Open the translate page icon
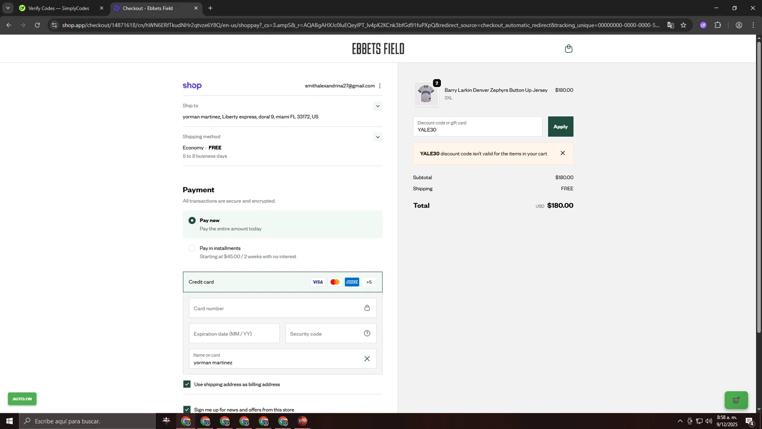The height and width of the screenshot is (429, 762). coord(671,25)
